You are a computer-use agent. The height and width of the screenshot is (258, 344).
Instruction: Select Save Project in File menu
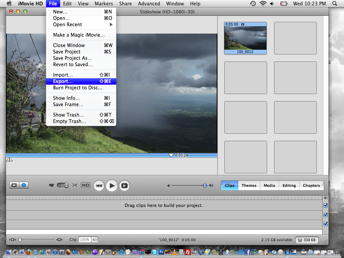[x=81, y=51]
